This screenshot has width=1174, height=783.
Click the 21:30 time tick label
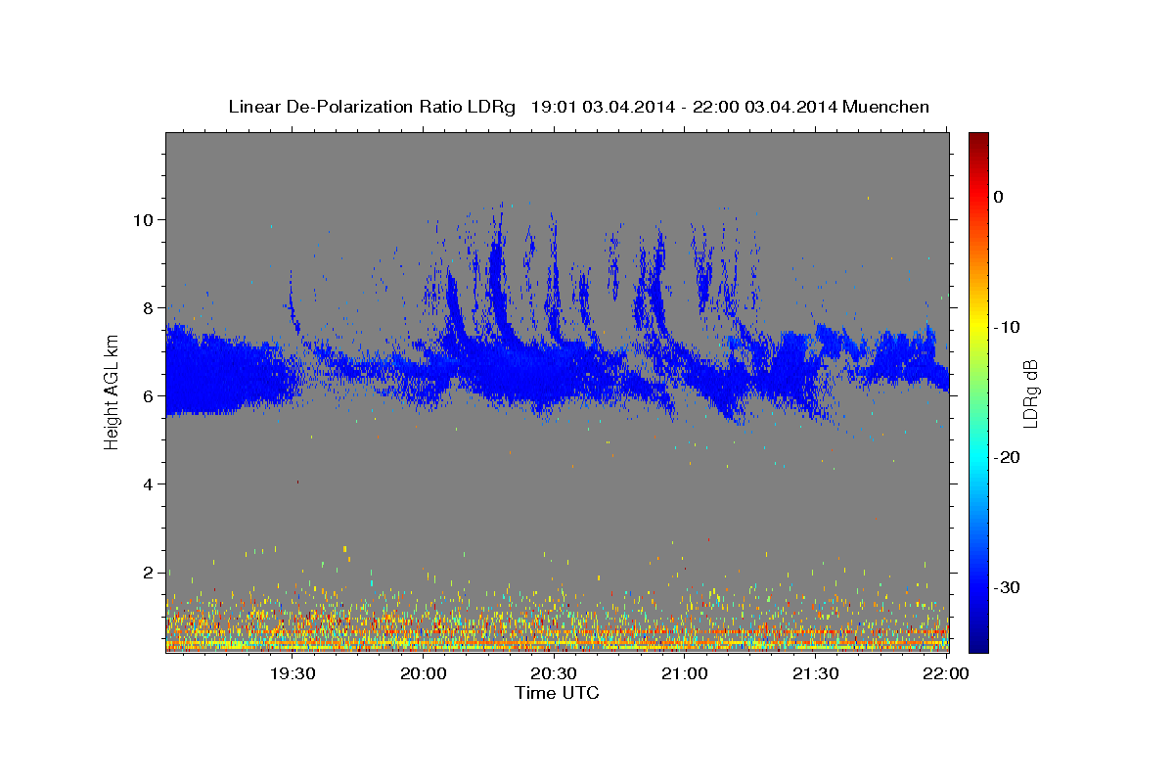pos(815,673)
